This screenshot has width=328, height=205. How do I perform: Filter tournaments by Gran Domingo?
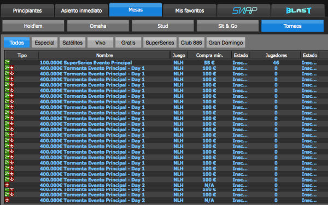click(226, 43)
